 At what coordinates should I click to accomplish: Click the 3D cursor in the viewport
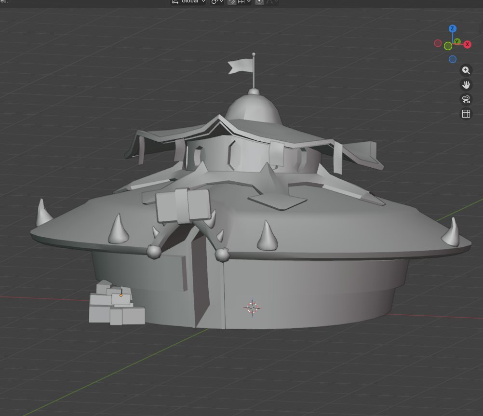(252, 308)
